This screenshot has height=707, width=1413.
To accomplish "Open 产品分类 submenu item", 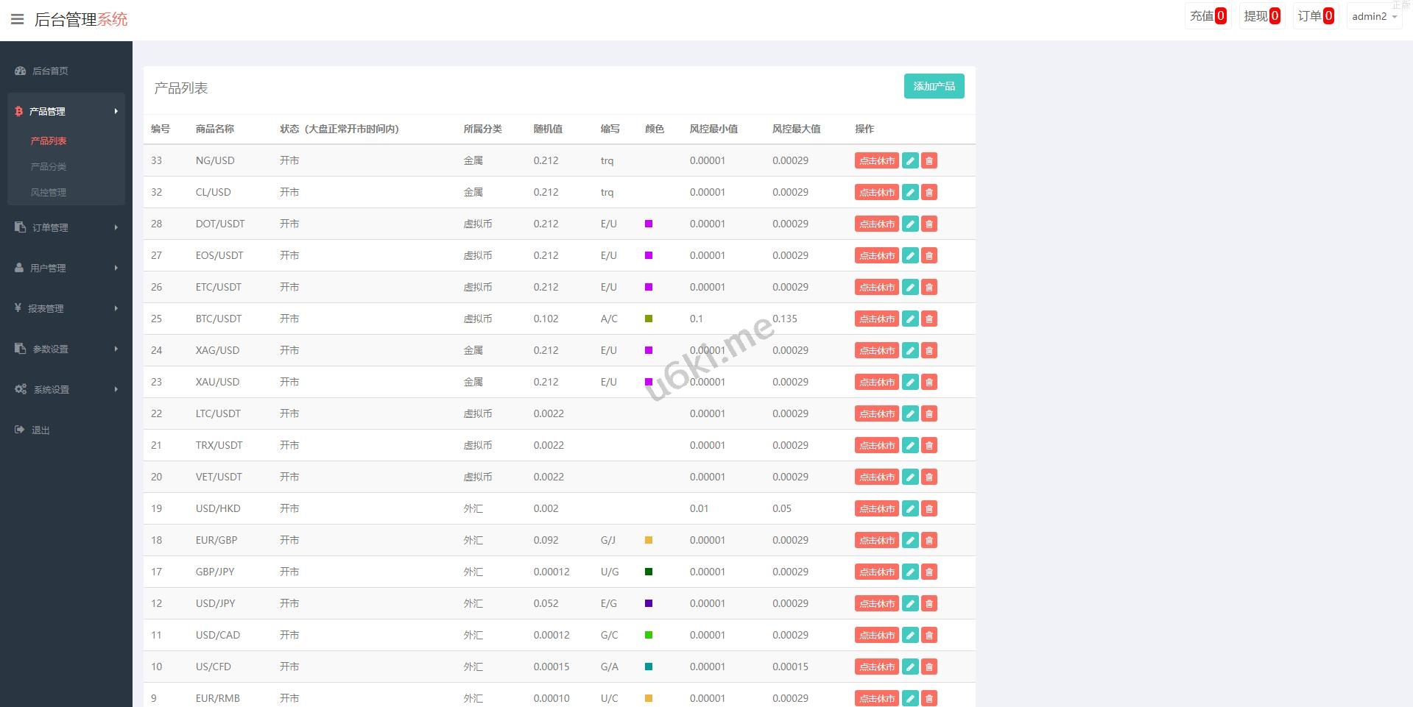I will coord(49,167).
